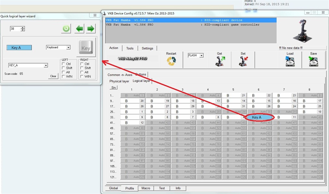Click the "!!! No new data !!!" status text

(291, 48)
